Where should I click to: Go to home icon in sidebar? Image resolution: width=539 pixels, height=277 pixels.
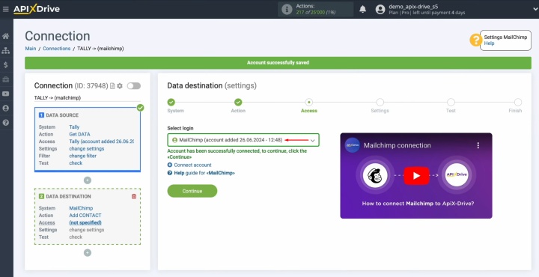click(x=5, y=36)
